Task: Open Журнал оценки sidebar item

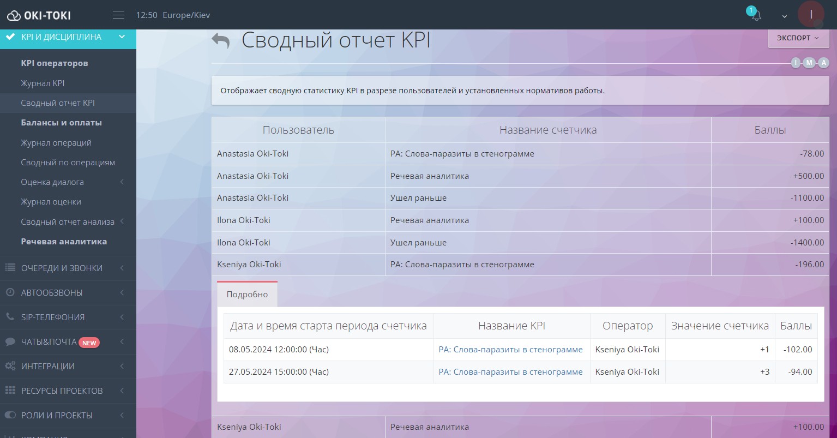Action: (x=51, y=202)
